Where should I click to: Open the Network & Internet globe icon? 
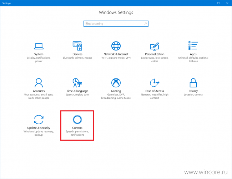coord(116,46)
